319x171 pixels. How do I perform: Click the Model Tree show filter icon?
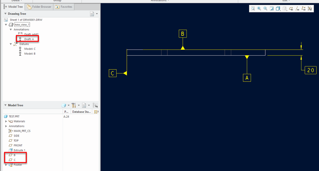[x=95, y=105]
